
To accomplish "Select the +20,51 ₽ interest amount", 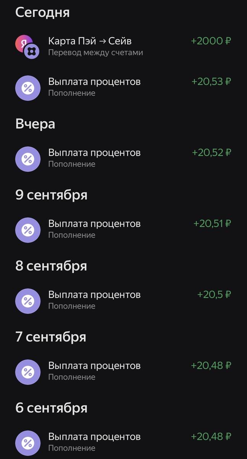I will [212, 224].
